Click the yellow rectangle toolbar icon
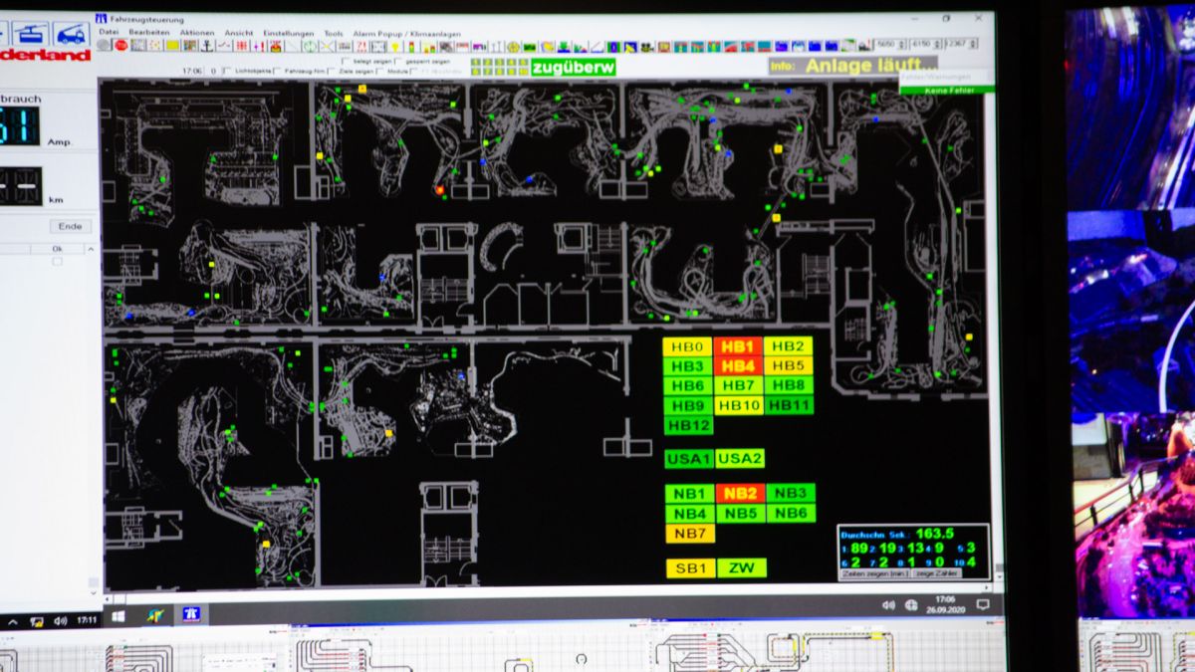1195x672 pixels. (x=172, y=45)
